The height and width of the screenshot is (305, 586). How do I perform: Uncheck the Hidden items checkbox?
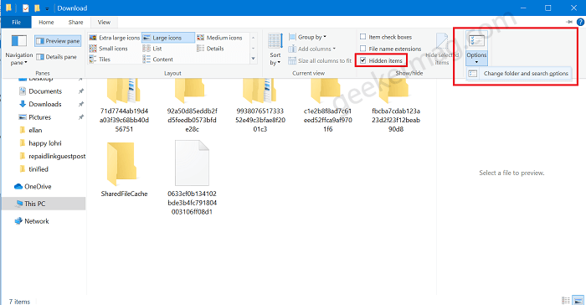tap(362, 60)
